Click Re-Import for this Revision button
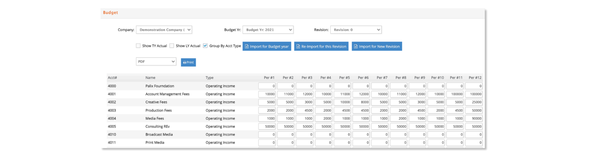 click(x=321, y=46)
